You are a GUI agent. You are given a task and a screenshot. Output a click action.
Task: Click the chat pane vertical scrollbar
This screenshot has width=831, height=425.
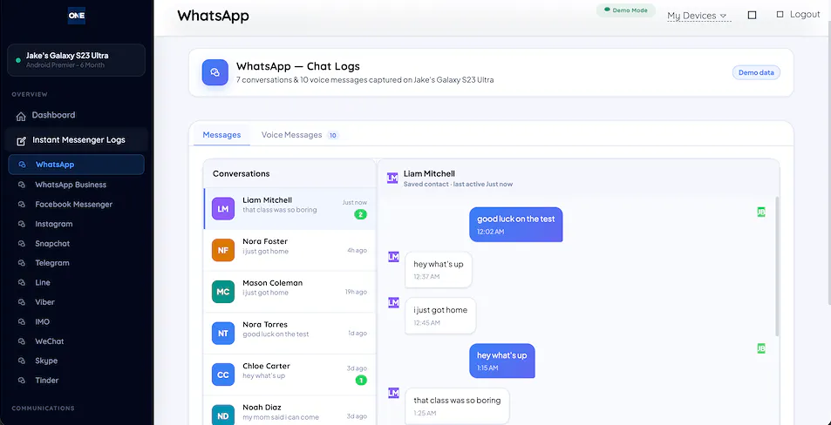pos(777,266)
